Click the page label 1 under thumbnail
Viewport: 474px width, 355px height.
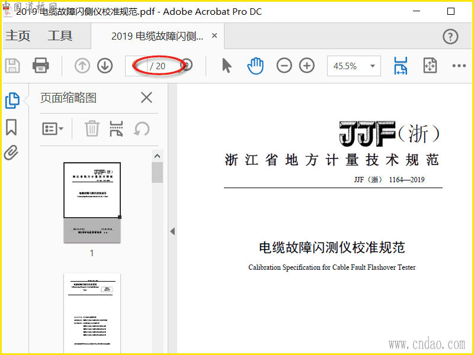pyautogui.click(x=92, y=253)
